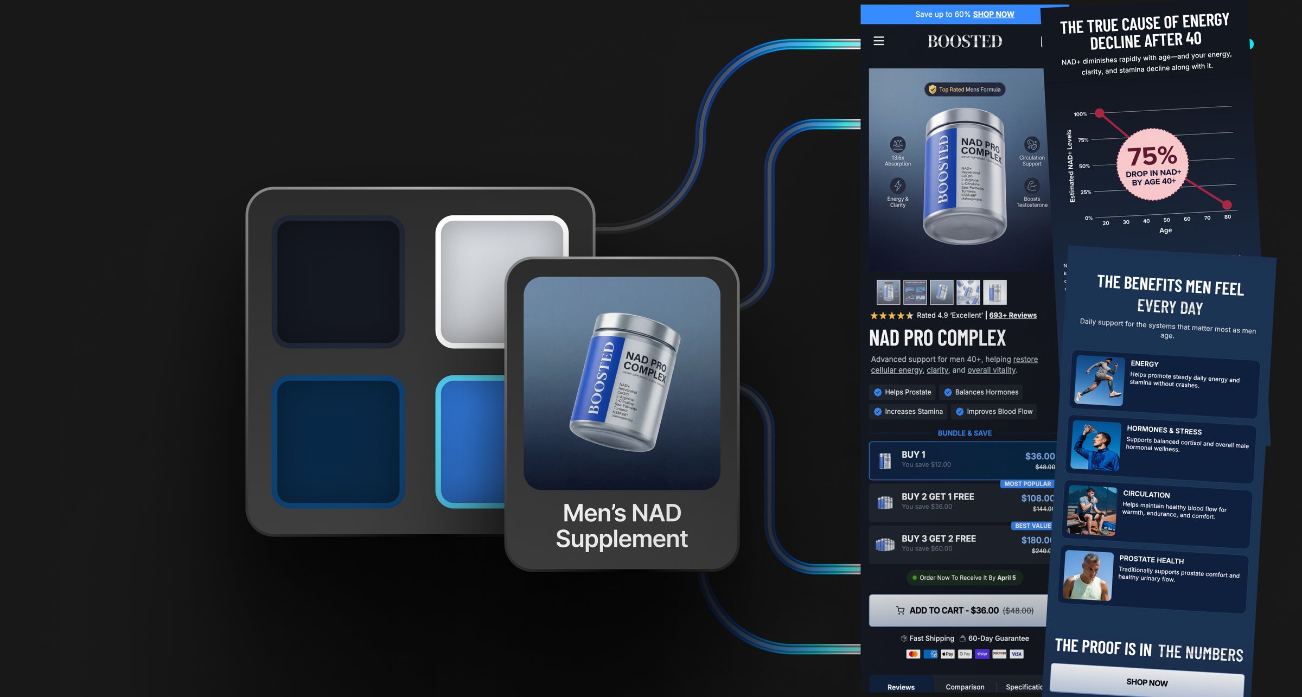Image resolution: width=1302 pixels, height=697 pixels.
Task: Click the SHOP NOW button under Proof heading
Action: (x=1147, y=682)
